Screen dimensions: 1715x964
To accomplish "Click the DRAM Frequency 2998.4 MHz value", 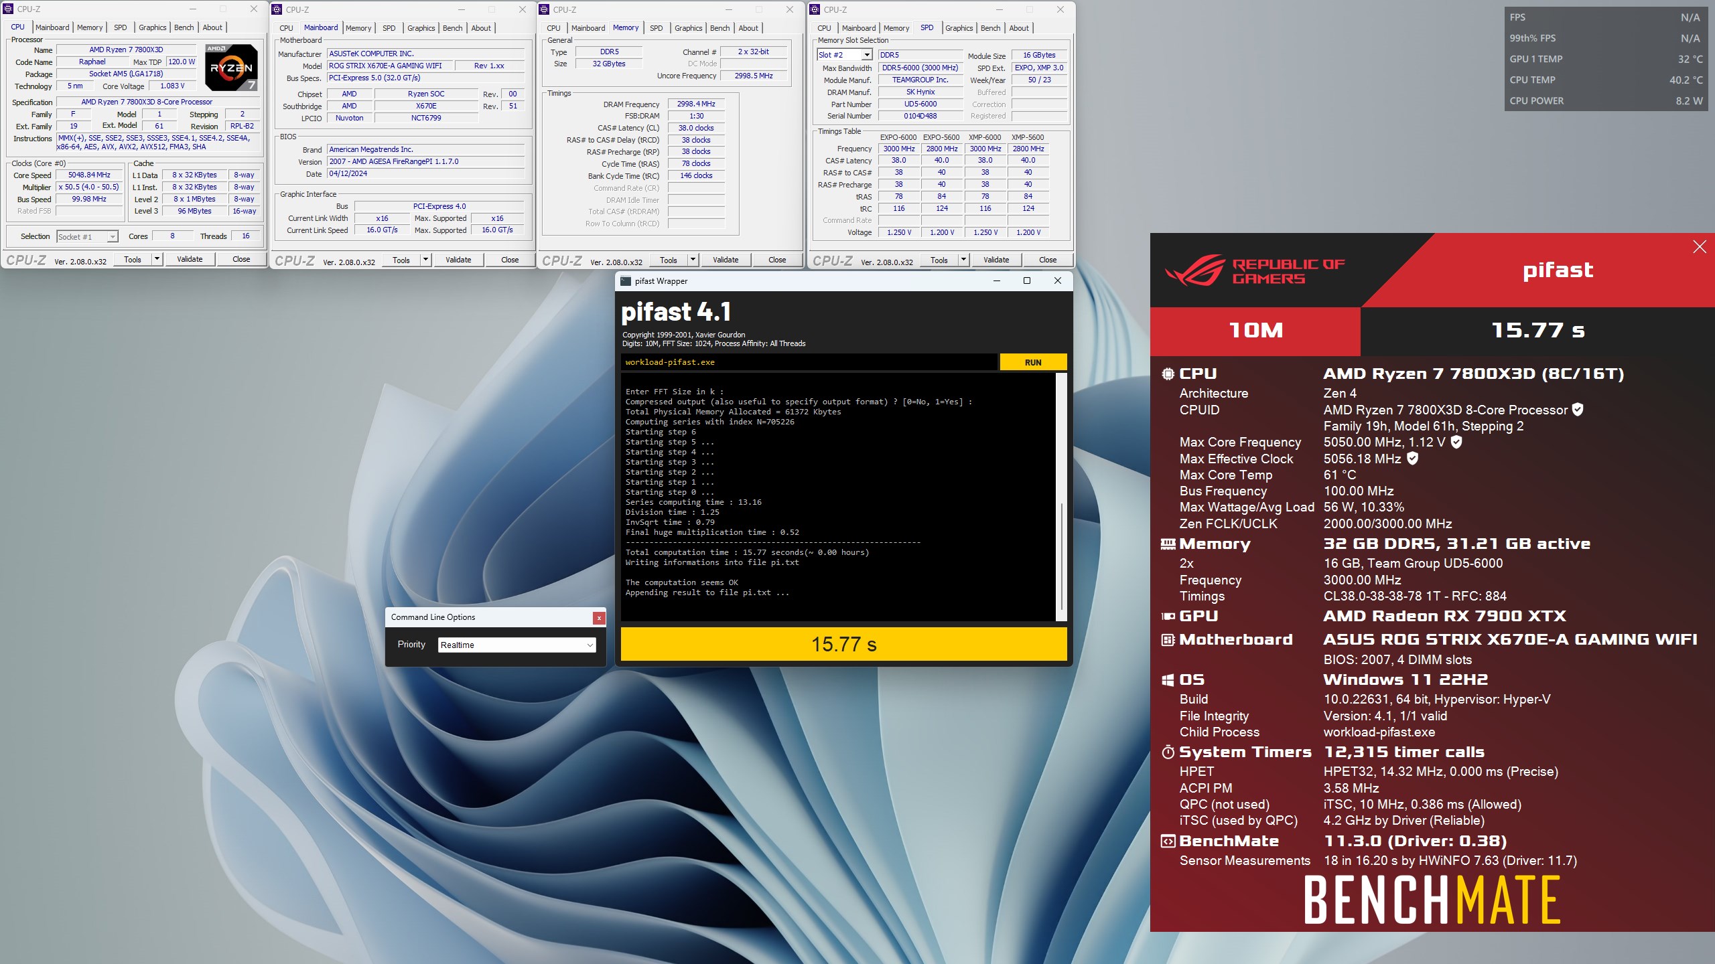I will [x=696, y=104].
